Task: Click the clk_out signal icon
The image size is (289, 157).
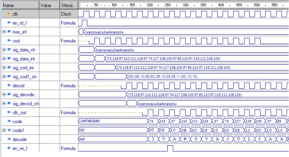Action: tap(9, 112)
